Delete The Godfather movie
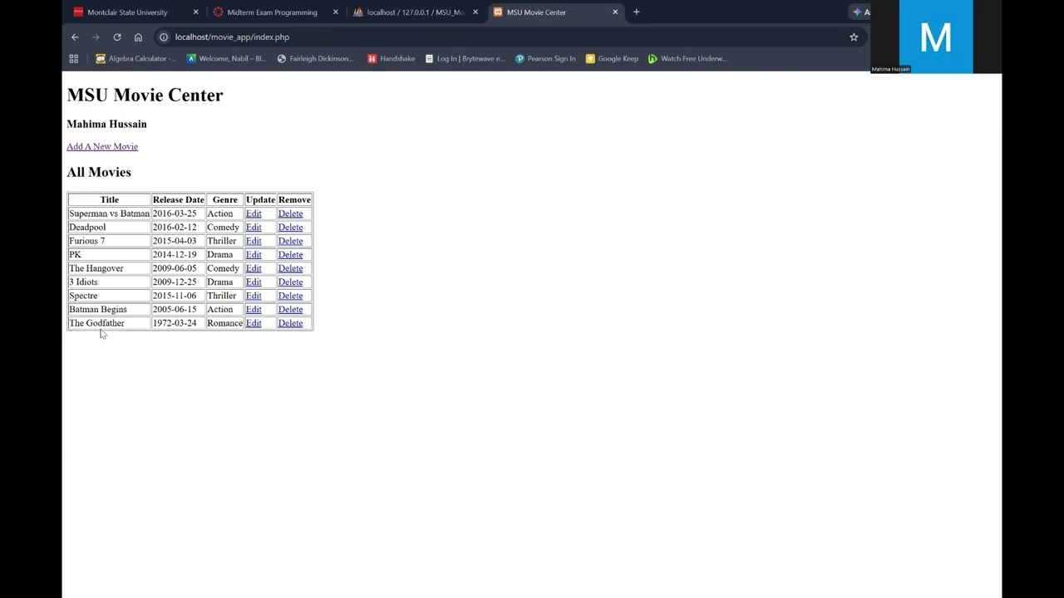The image size is (1064, 598). [x=290, y=324]
